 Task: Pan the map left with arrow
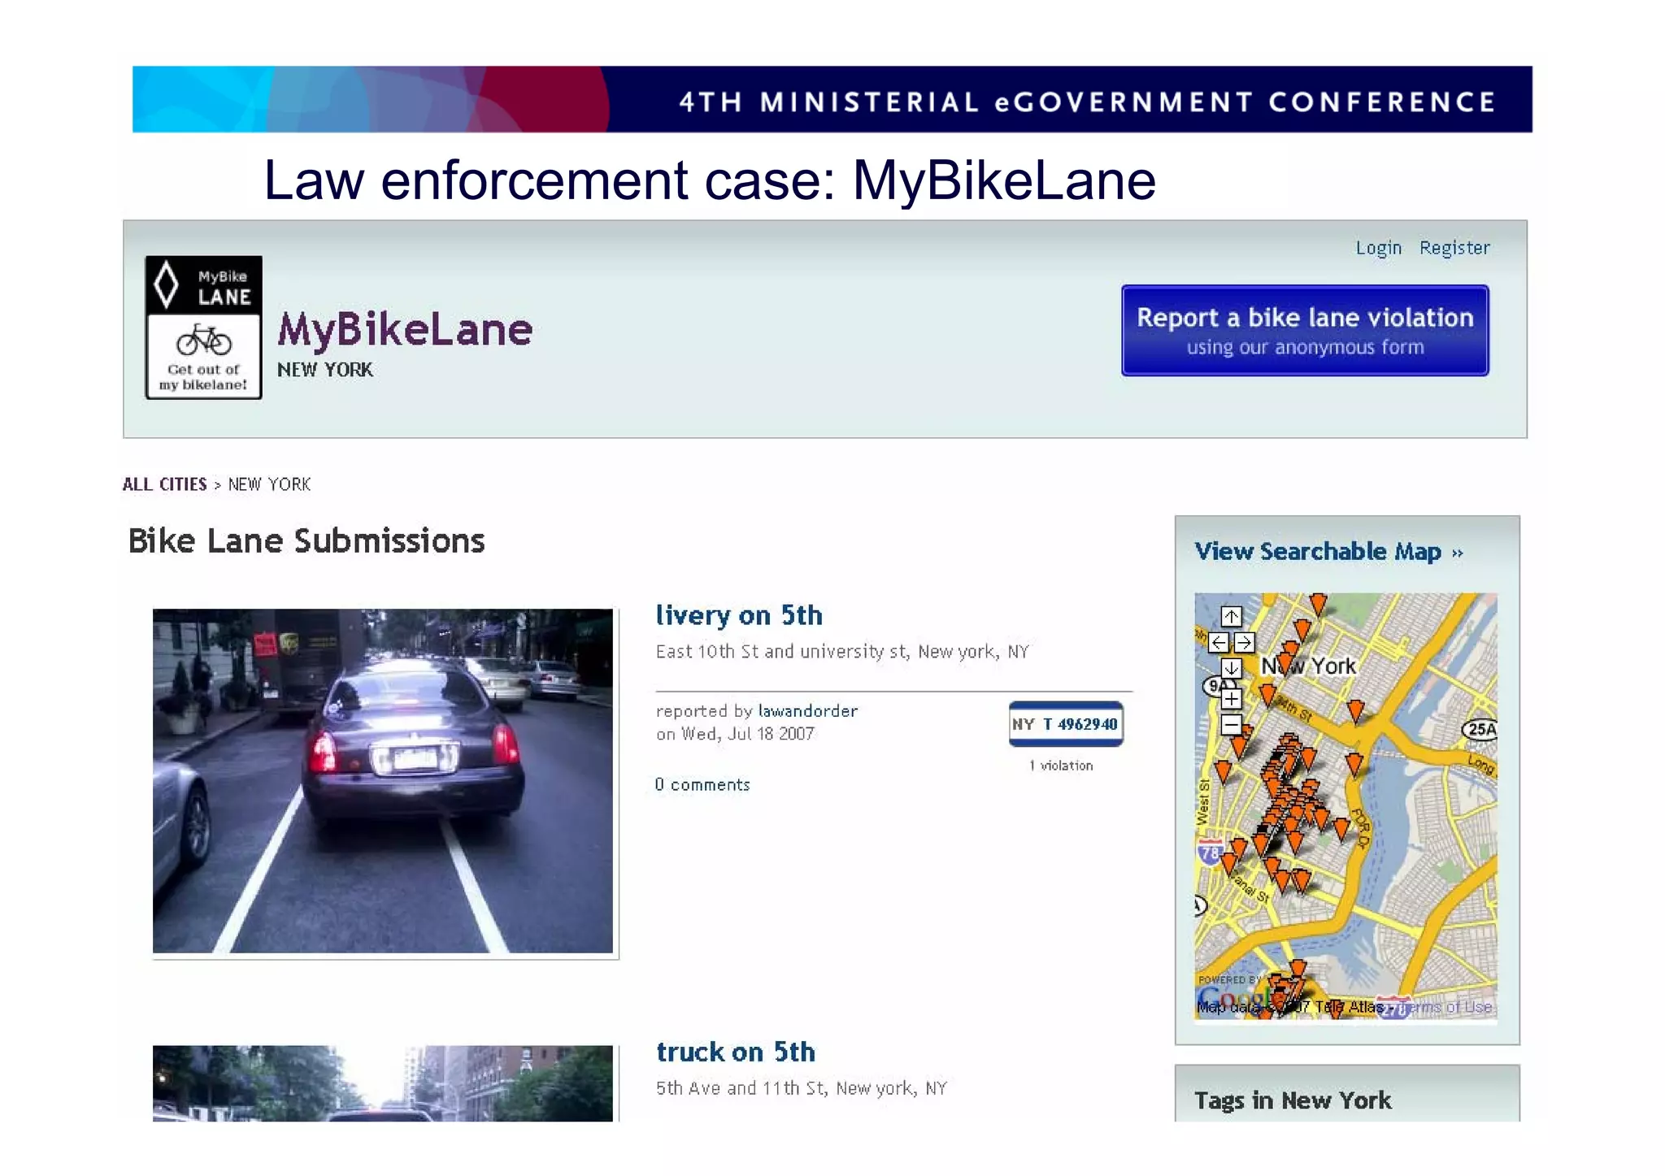click(1218, 643)
